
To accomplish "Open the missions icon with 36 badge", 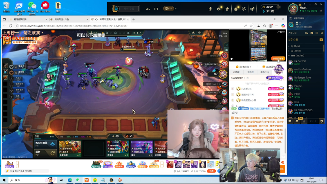I will (x=297, y=121).
